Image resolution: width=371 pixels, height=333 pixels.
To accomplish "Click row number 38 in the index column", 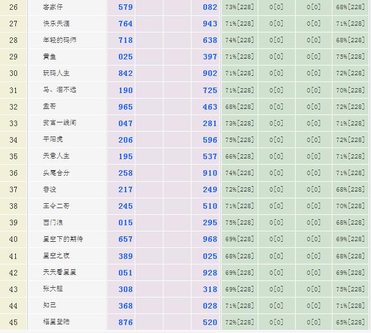I will point(13,206).
